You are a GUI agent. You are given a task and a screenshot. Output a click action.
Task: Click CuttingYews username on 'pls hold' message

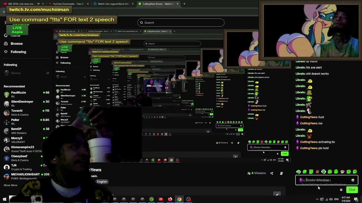[309, 148]
